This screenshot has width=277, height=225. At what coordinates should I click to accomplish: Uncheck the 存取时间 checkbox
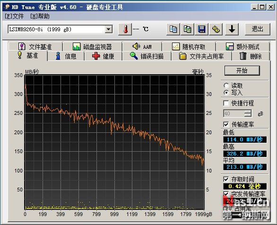coord(226,180)
